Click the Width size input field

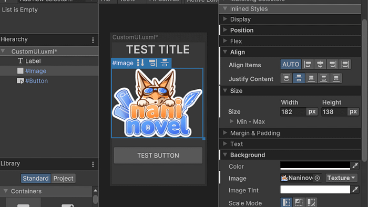293,111
